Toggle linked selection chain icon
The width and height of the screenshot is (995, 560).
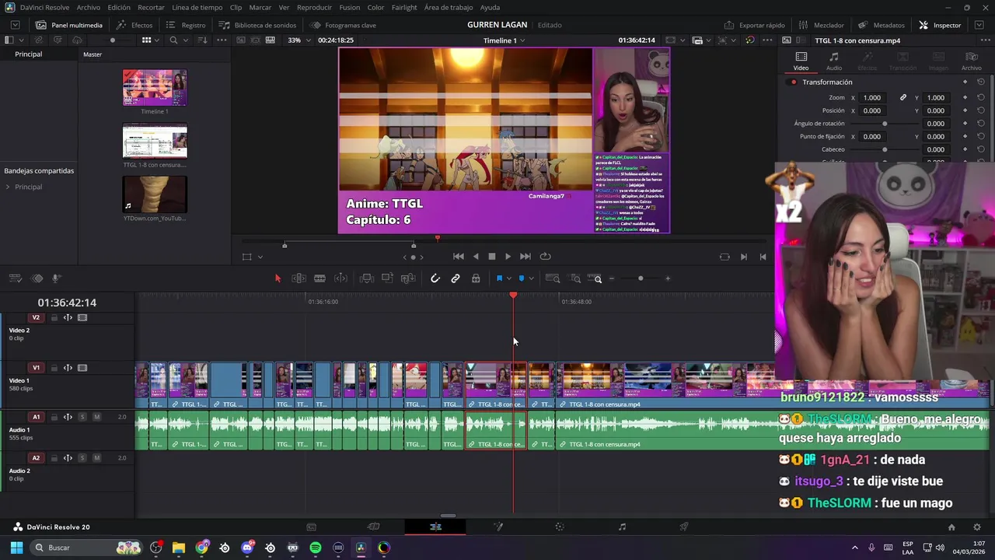click(x=456, y=278)
